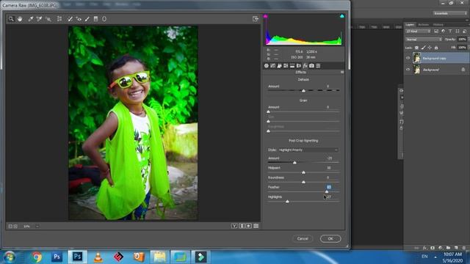Open the Effects panel flyout menu
The width and height of the screenshot is (470, 264).
pyautogui.click(x=342, y=72)
